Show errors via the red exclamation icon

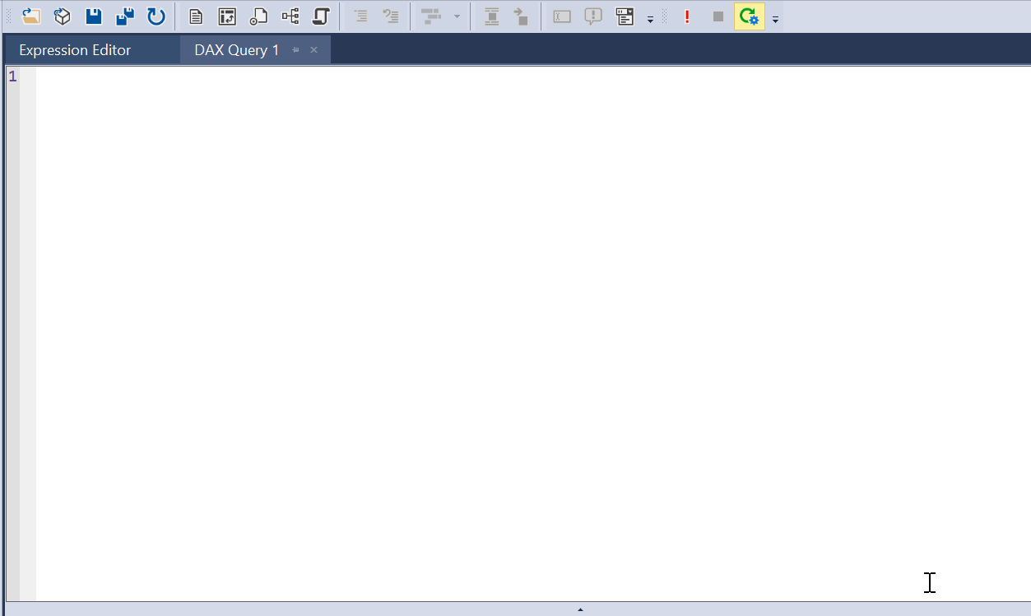tap(688, 16)
